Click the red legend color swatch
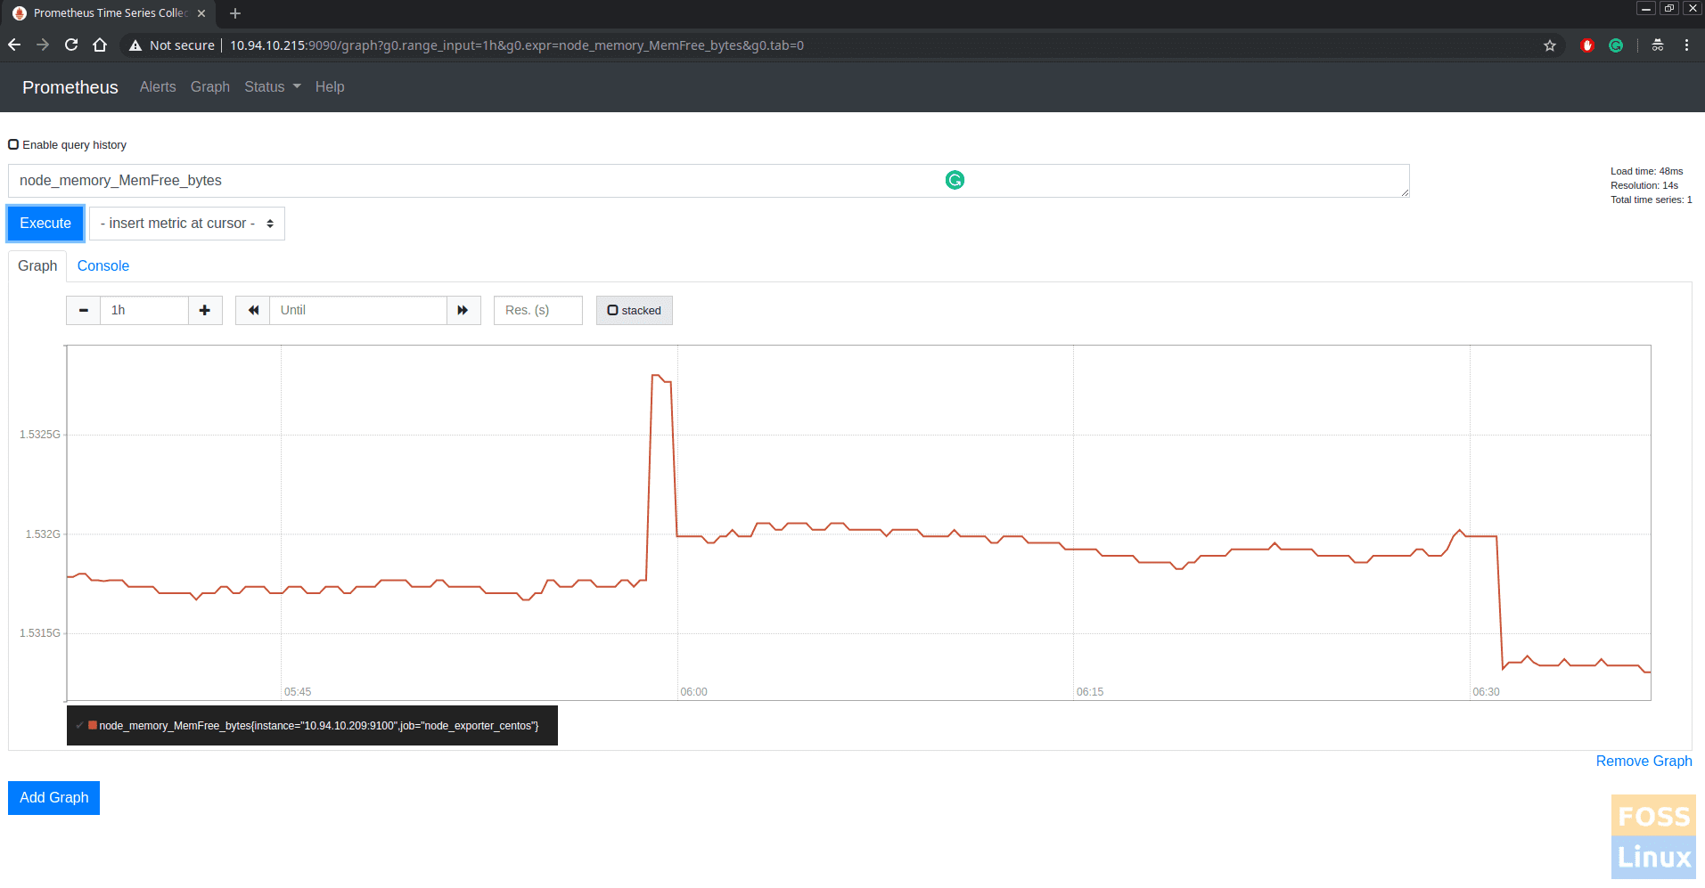Screen dimensions: 1705x888 pyautogui.click(x=93, y=725)
